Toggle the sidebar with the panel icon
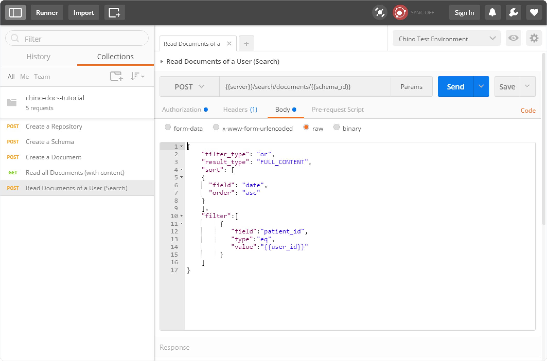This screenshot has width=547, height=361. click(15, 12)
